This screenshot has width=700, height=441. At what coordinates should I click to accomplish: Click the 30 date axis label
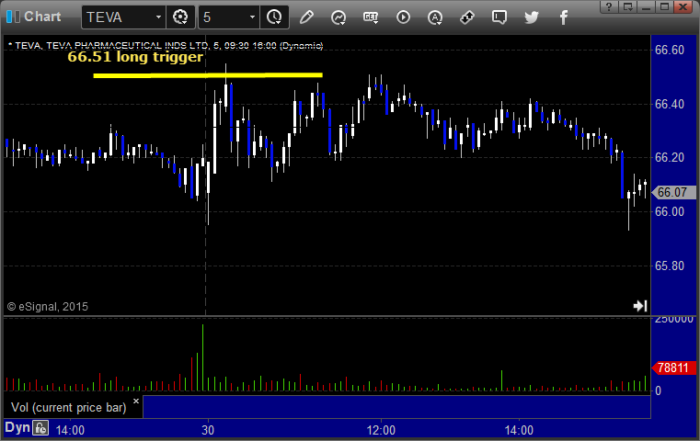pyautogui.click(x=208, y=430)
